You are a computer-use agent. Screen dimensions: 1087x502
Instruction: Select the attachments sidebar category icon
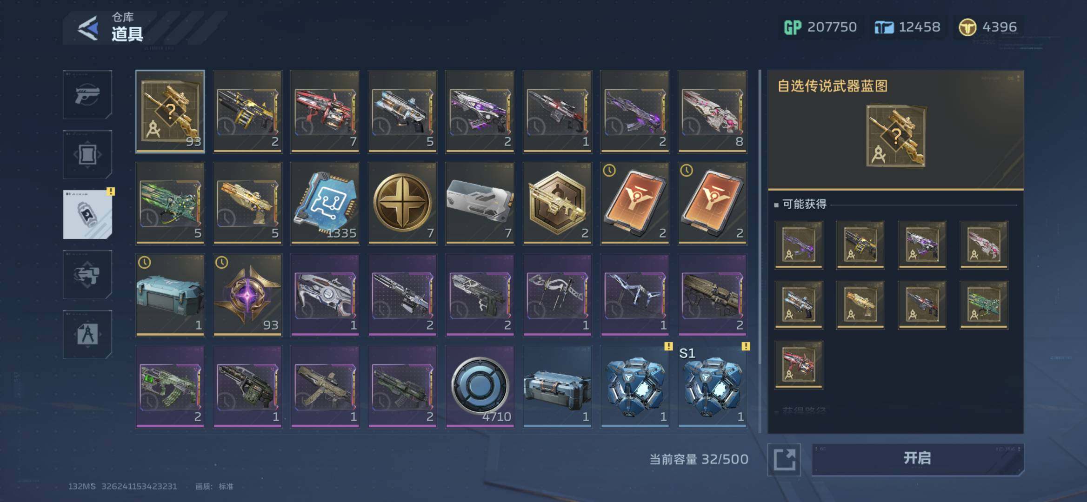(x=87, y=274)
